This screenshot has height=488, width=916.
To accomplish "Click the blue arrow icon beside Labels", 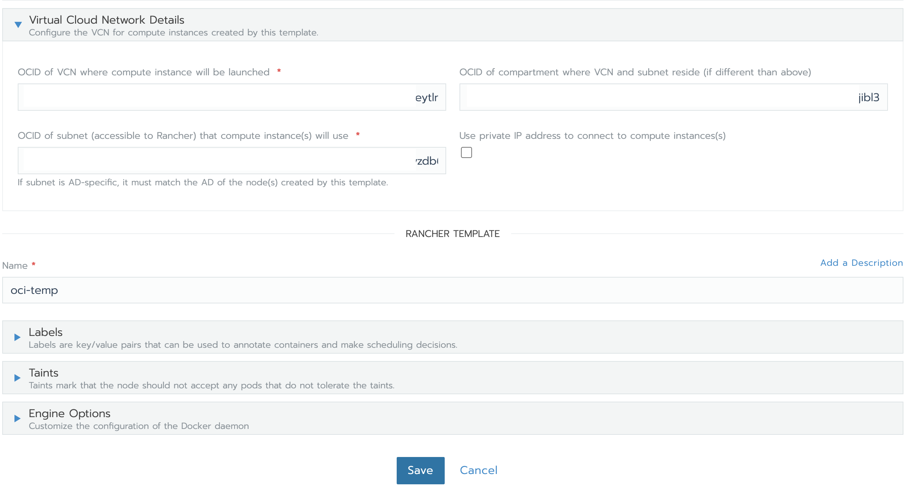I will pos(17,337).
